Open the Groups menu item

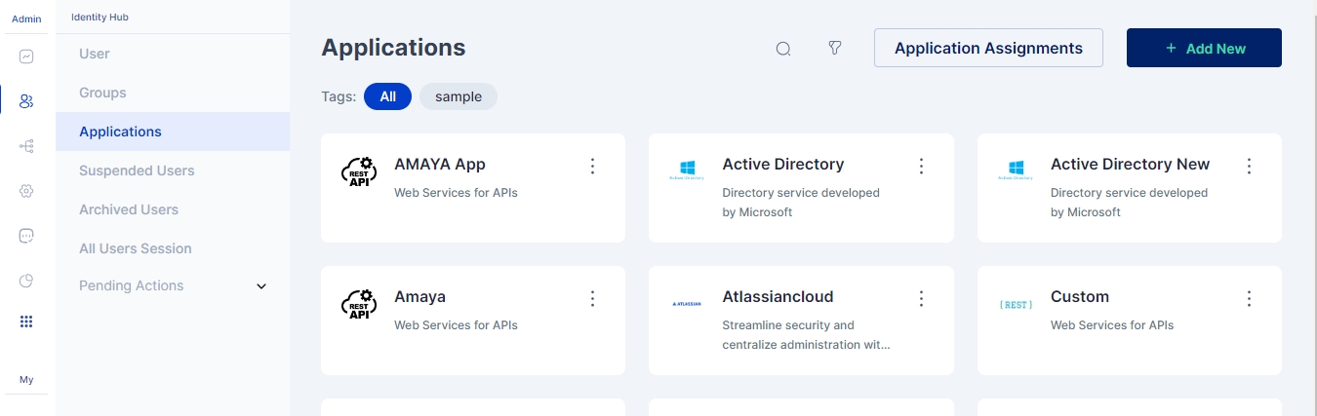tap(102, 93)
